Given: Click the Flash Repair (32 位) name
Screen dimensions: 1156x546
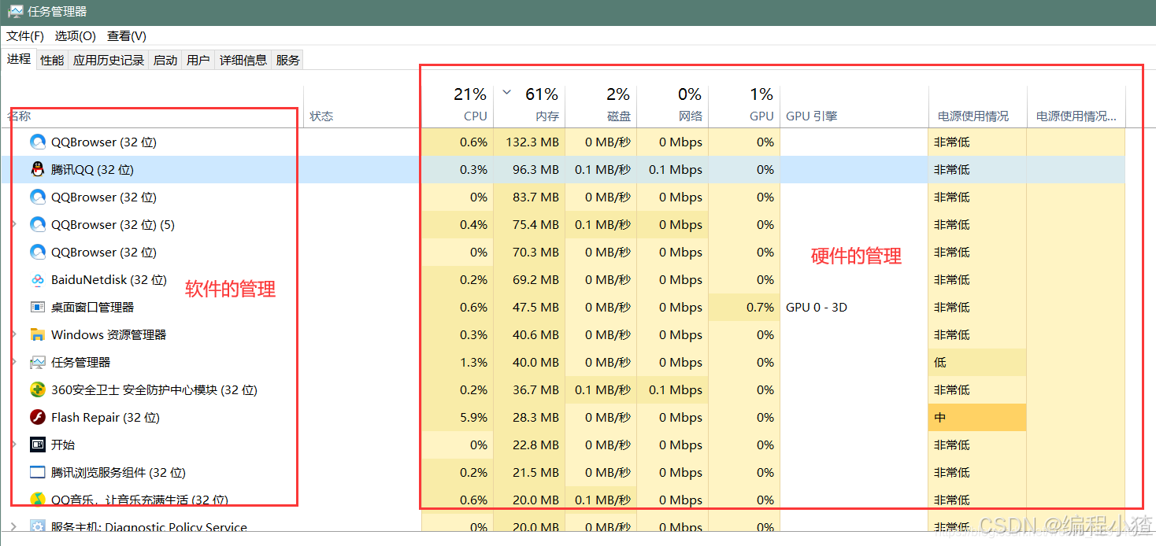Looking at the screenshot, I should tap(106, 418).
